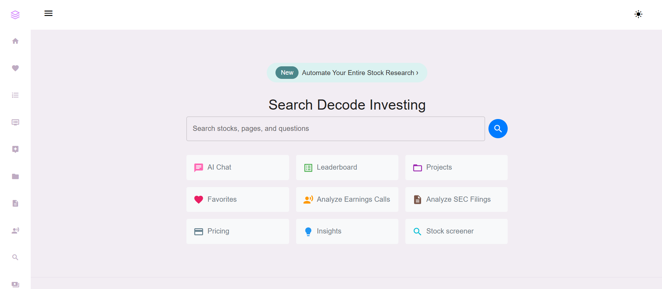The width and height of the screenshot is (662, 289).
Task: Click the blue round search button
Action: 498,129
